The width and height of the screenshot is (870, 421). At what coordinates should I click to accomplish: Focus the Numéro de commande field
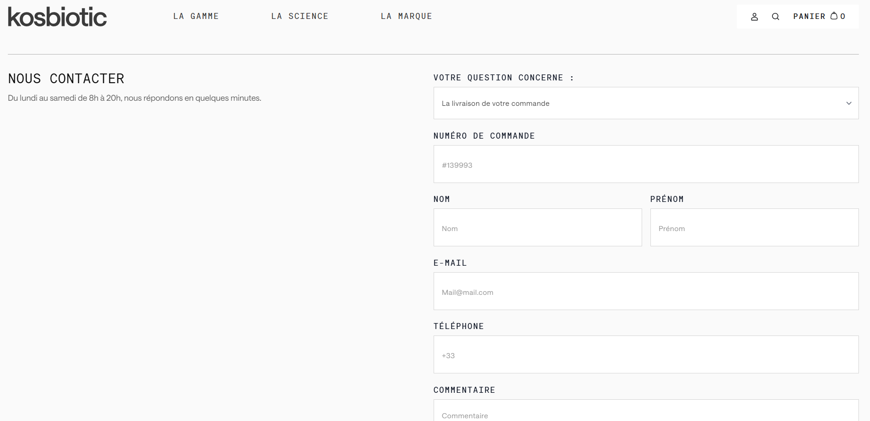645,165
